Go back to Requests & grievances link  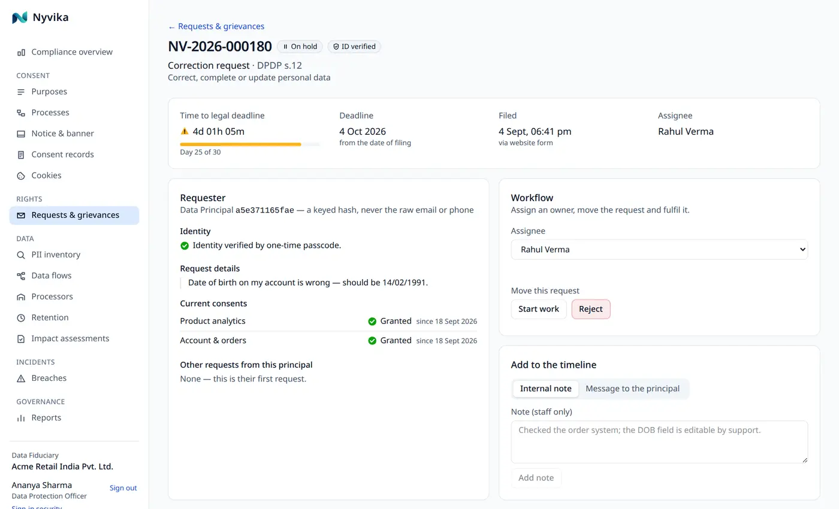(x=216, y=26)
